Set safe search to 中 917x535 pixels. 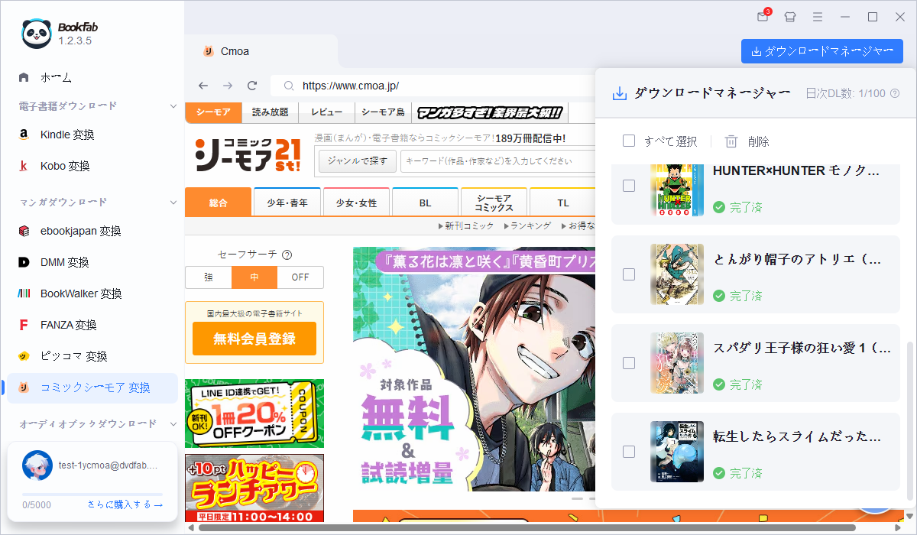pyautogui.click(x=254, y=277)
